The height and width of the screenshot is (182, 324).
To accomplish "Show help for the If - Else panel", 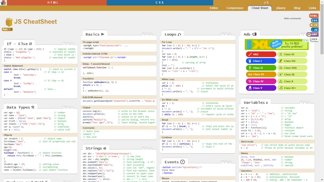I will [64, 44].
